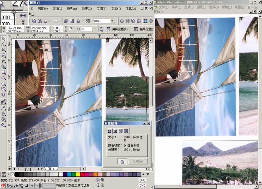Pick the black color swatch
This screenshot has height=189, width=262.
point(17,174)
